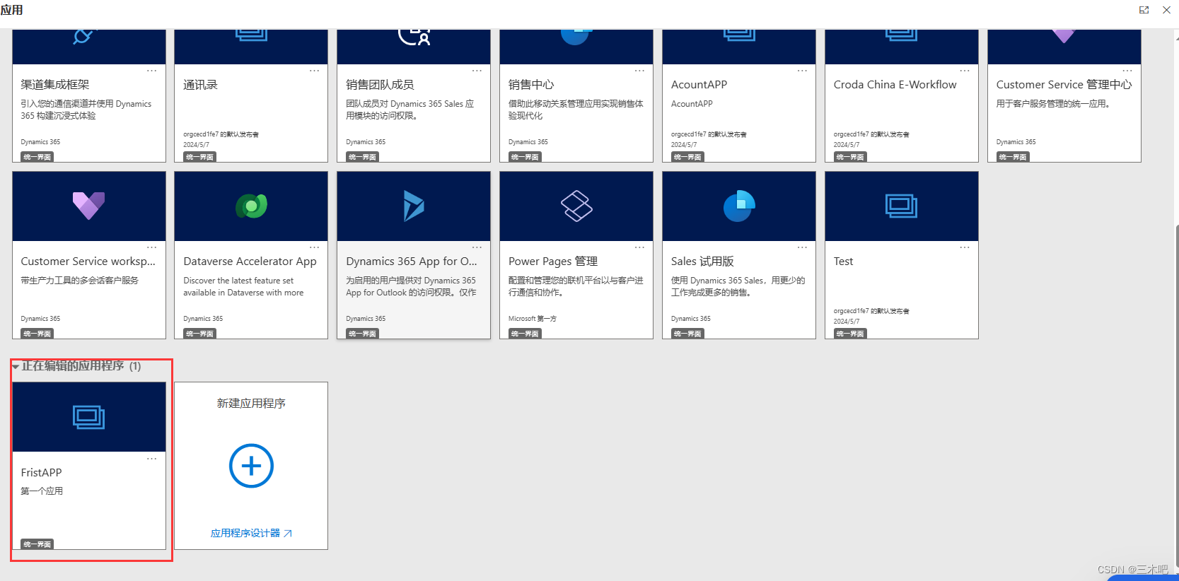Viewport: 1179px width, 581px height.
Task: Open the 销售团队成员 app title
Action: [x=380, y=84]
